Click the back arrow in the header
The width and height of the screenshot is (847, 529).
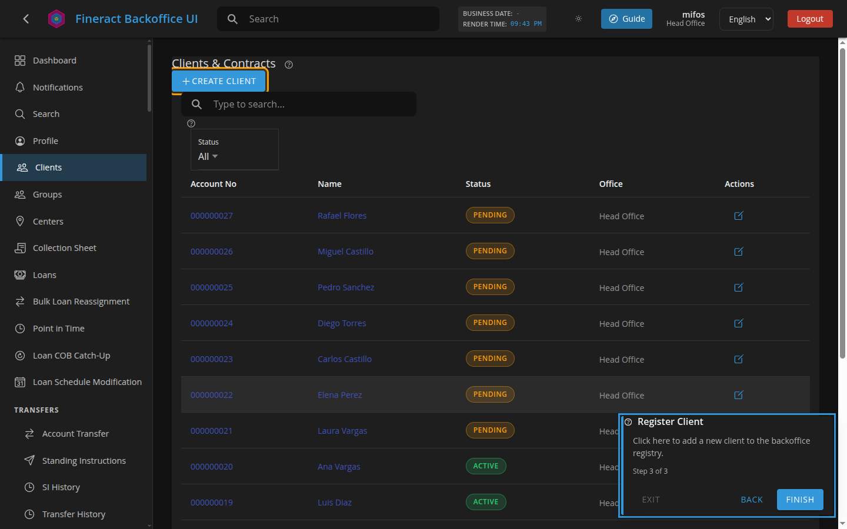(x=26, y=19)
